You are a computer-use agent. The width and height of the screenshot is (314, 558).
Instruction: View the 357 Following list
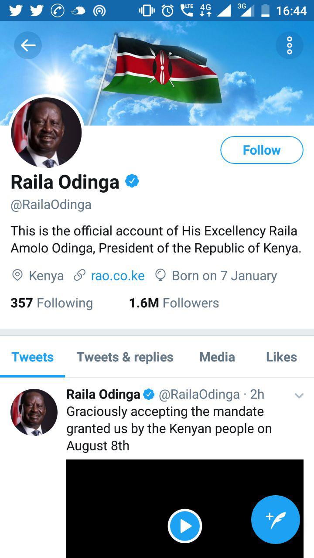51,303
